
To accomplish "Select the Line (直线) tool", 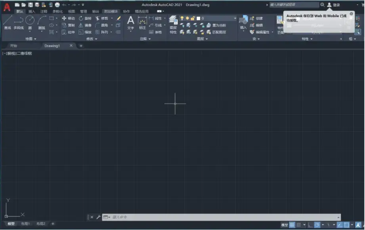I will point(8,23).
